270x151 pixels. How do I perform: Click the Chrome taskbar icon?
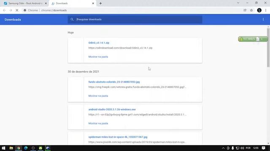click(19, 148)
